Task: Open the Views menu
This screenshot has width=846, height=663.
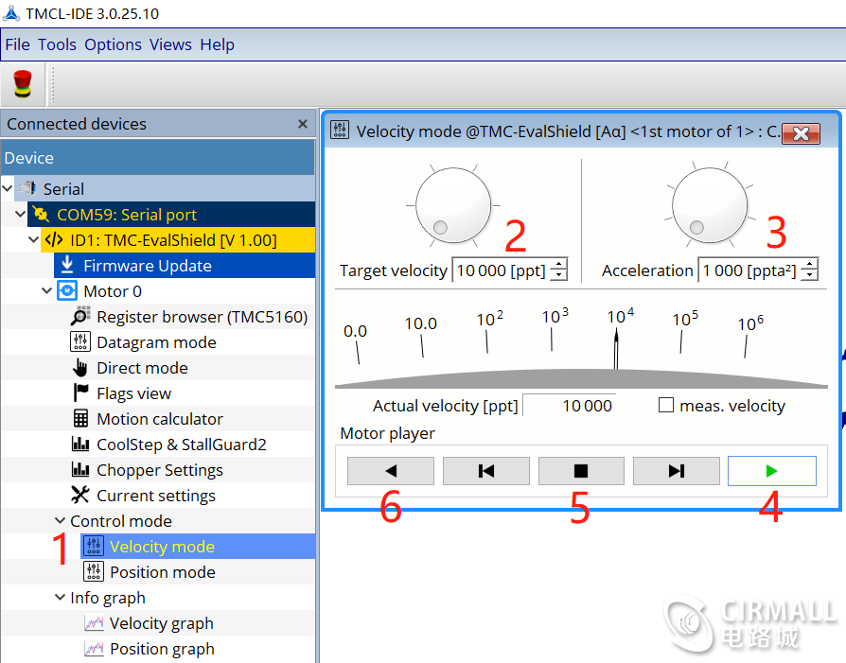Action: coord(170,44)
